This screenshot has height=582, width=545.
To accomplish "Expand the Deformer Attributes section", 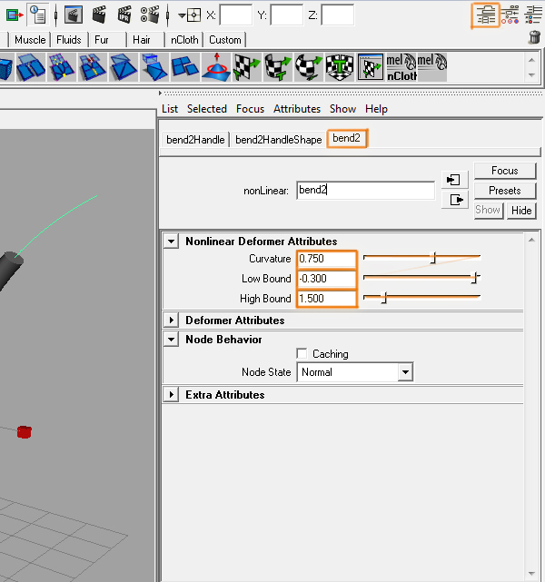I will coord(171,321).
